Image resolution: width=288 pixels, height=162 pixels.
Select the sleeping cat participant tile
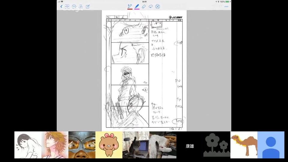tap(163, 145)
